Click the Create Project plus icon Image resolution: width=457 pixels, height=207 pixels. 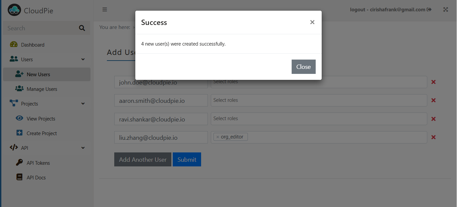point(19,133)
